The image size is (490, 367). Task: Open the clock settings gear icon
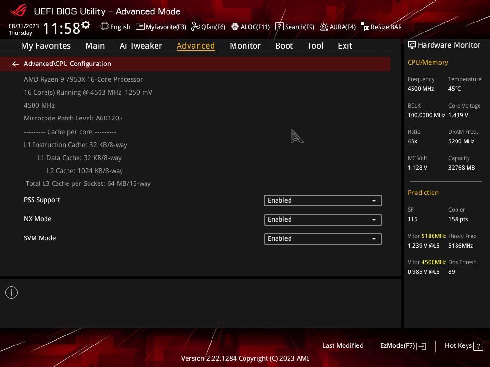[x=86, y=24]
